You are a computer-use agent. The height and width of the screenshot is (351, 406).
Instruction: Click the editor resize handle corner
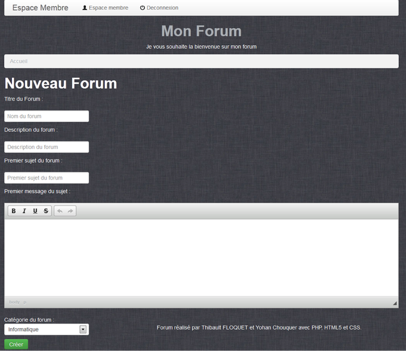[395, 303]
